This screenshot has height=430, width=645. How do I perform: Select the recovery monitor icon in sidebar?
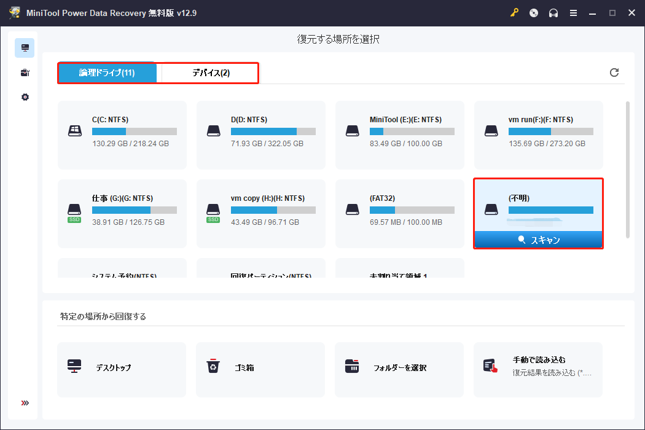(x=25, y=48)
